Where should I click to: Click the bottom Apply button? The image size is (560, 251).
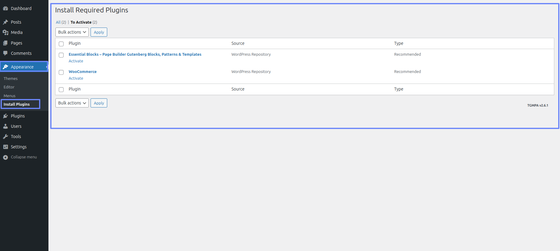pyautogui.click(x=99, y=103)
